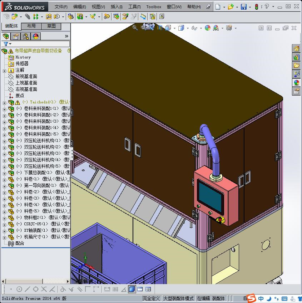Switch to the 布局 tab
Image resolution: width=302 pixels, height=303 pixels.
coord(31,26)
